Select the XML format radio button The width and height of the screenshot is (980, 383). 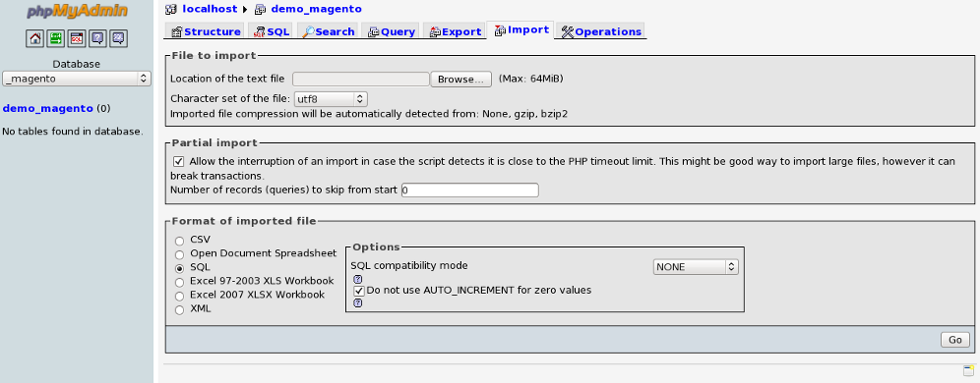179,310
